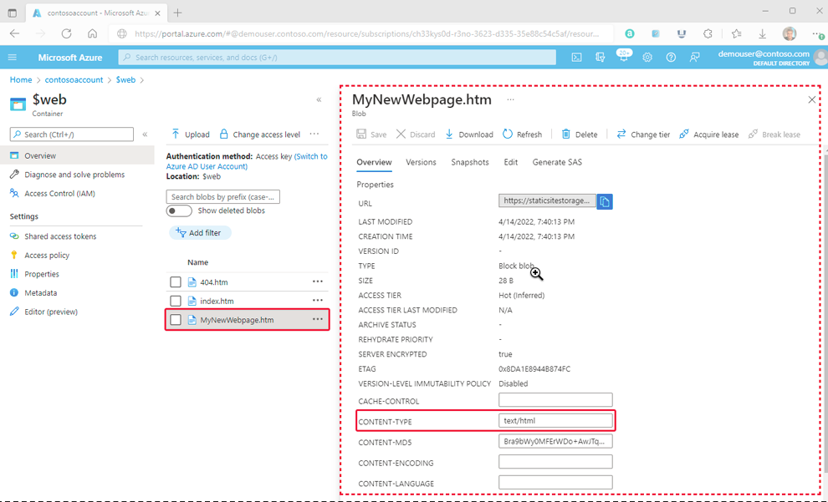
Task: Close the MyNewWebpage.htm blob panel
Action: pyautogui.click(x=812, y=99)
